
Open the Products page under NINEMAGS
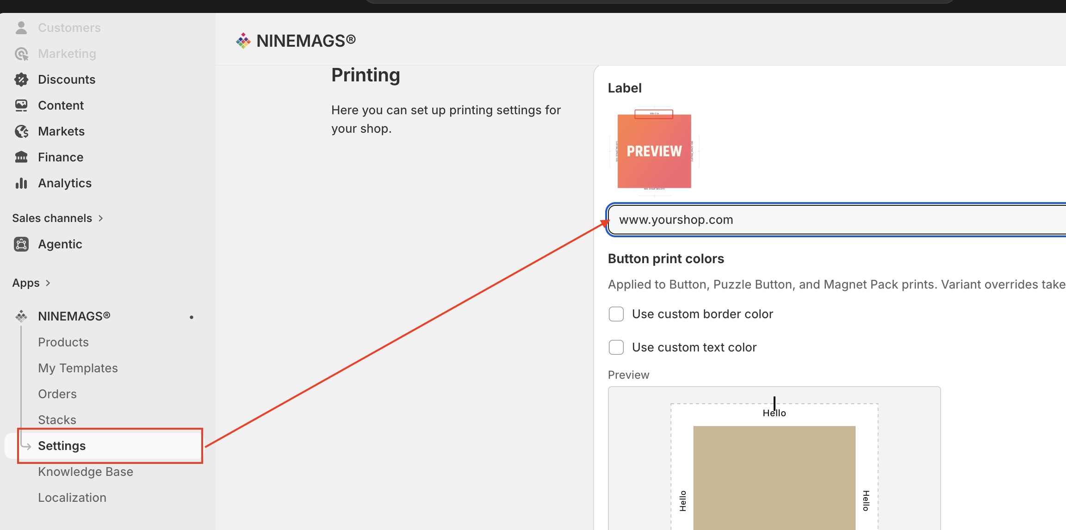pyautogui.click(x=63, y=342)
